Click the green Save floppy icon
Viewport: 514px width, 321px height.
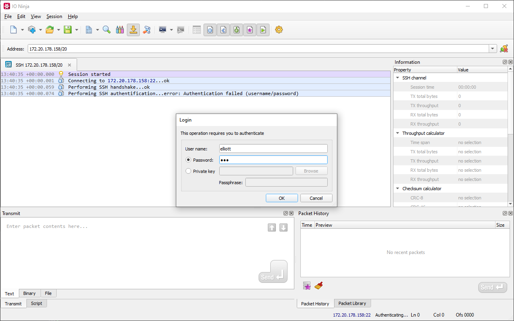tap(68, 30)
